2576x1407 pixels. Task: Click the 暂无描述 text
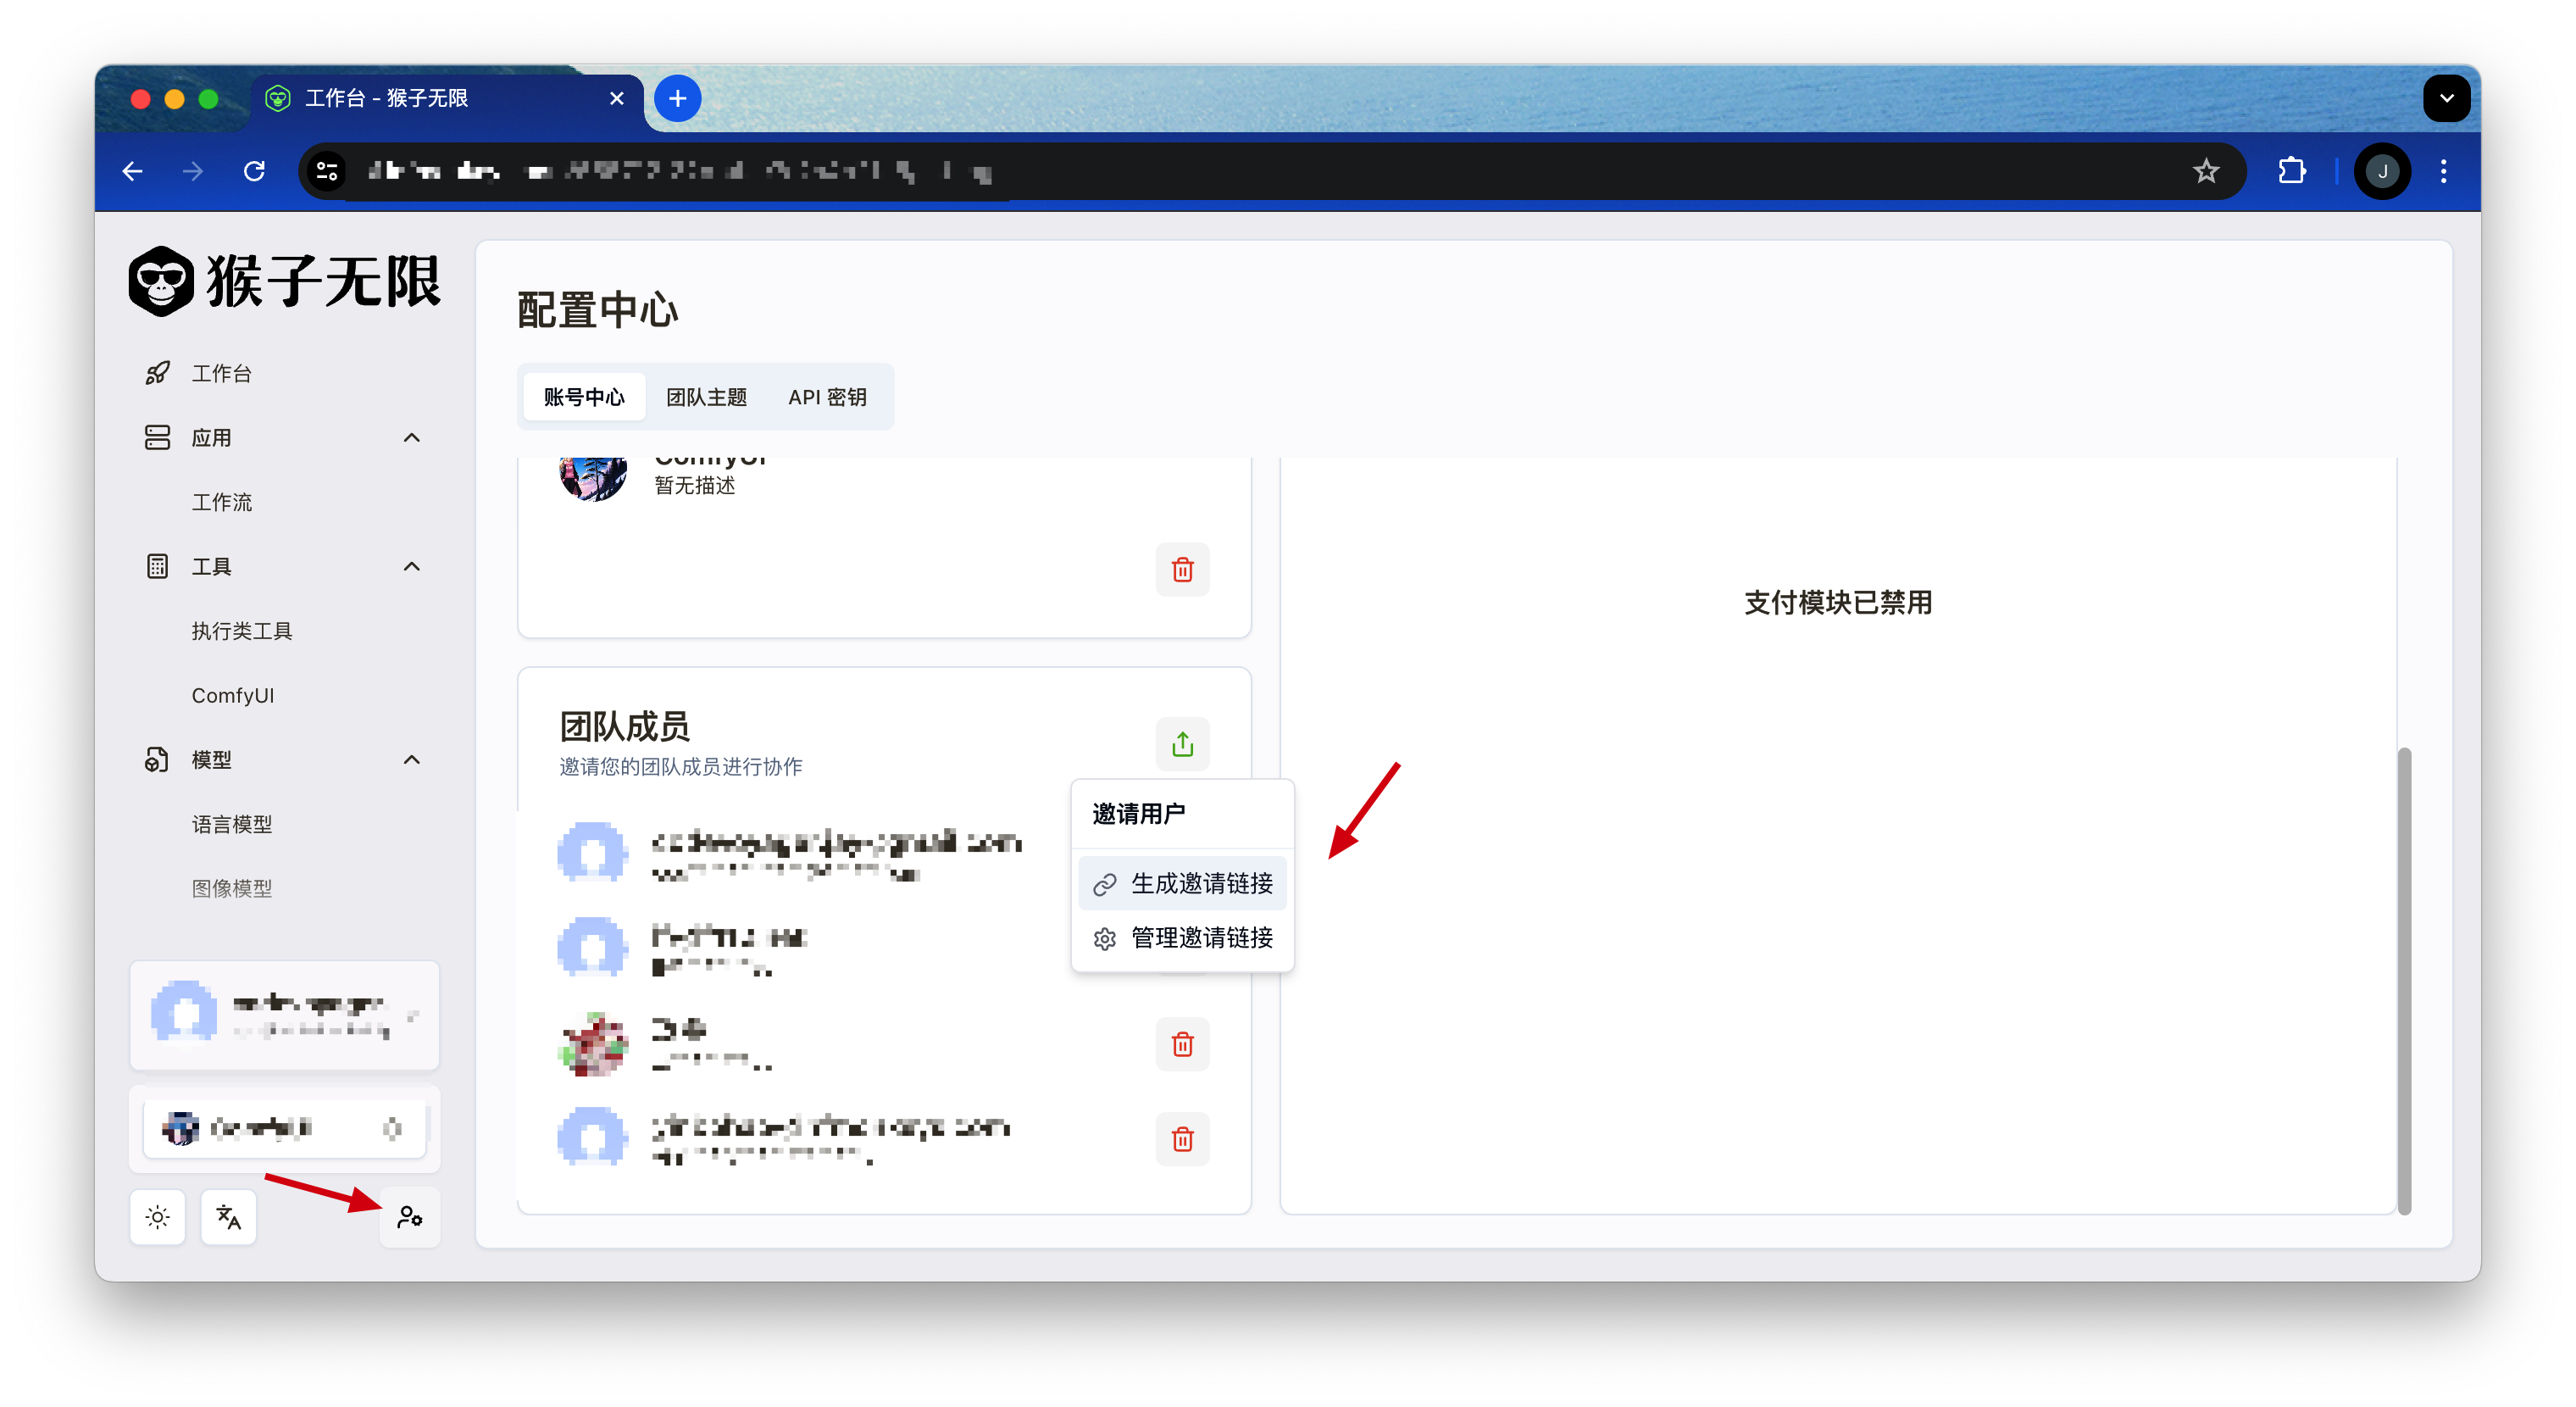[x=695, y=486]
